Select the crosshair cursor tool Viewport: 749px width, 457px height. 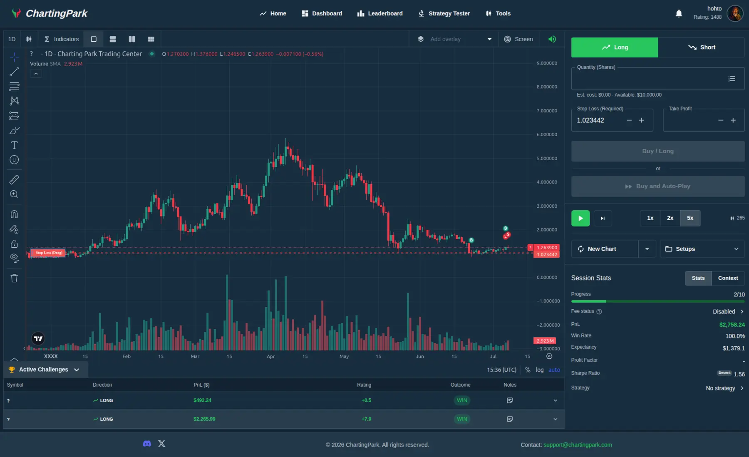click(14, 57)
